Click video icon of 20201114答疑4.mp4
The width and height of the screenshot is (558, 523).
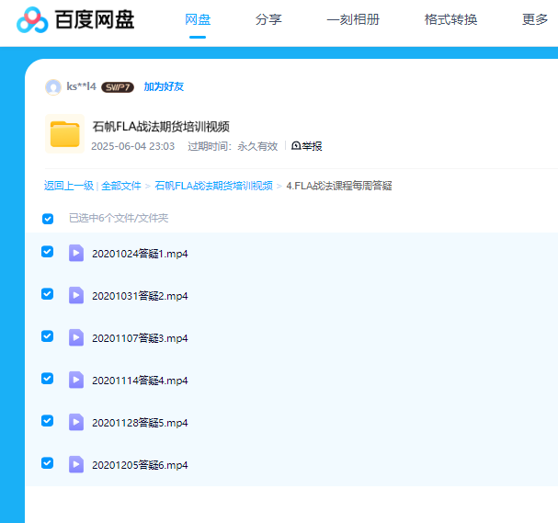tap(76, 380)
